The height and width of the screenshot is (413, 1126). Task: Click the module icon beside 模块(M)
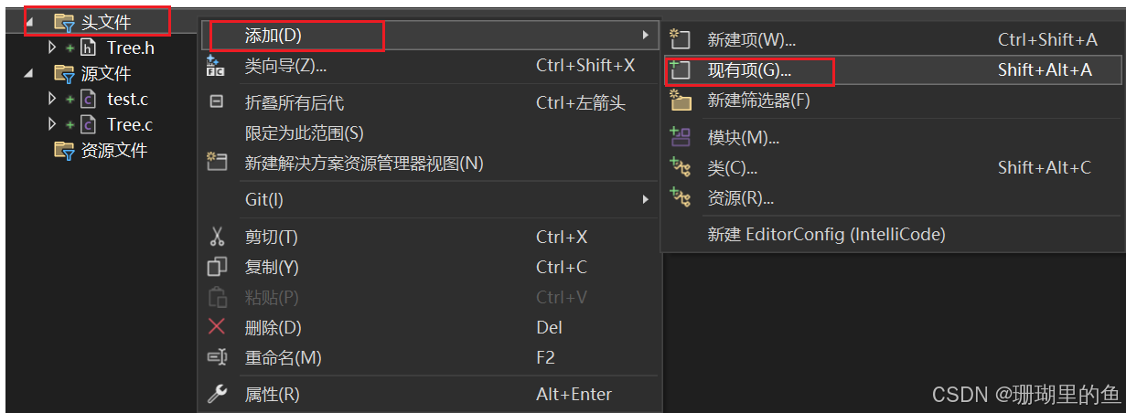click(680, 138)
